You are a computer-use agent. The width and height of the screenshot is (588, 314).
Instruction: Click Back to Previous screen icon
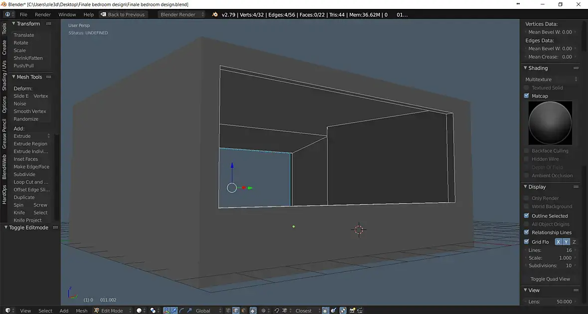[103, 14]
